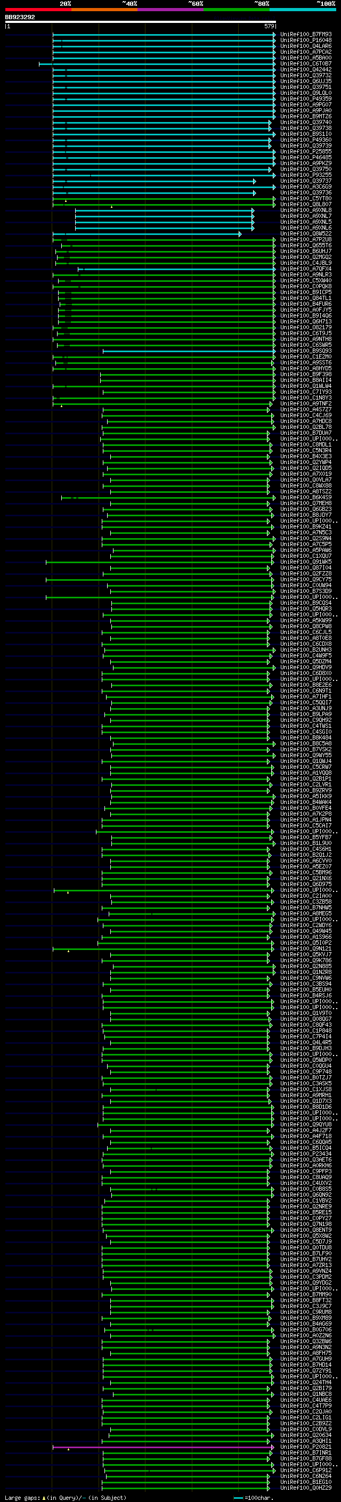This screenshot has height=1502, width=341.
Task: Open hit UniRef100_C5YT80
Action: tap(306, 199)
